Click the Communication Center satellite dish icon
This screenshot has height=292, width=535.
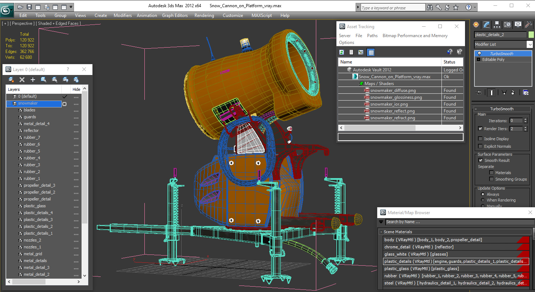447,7
